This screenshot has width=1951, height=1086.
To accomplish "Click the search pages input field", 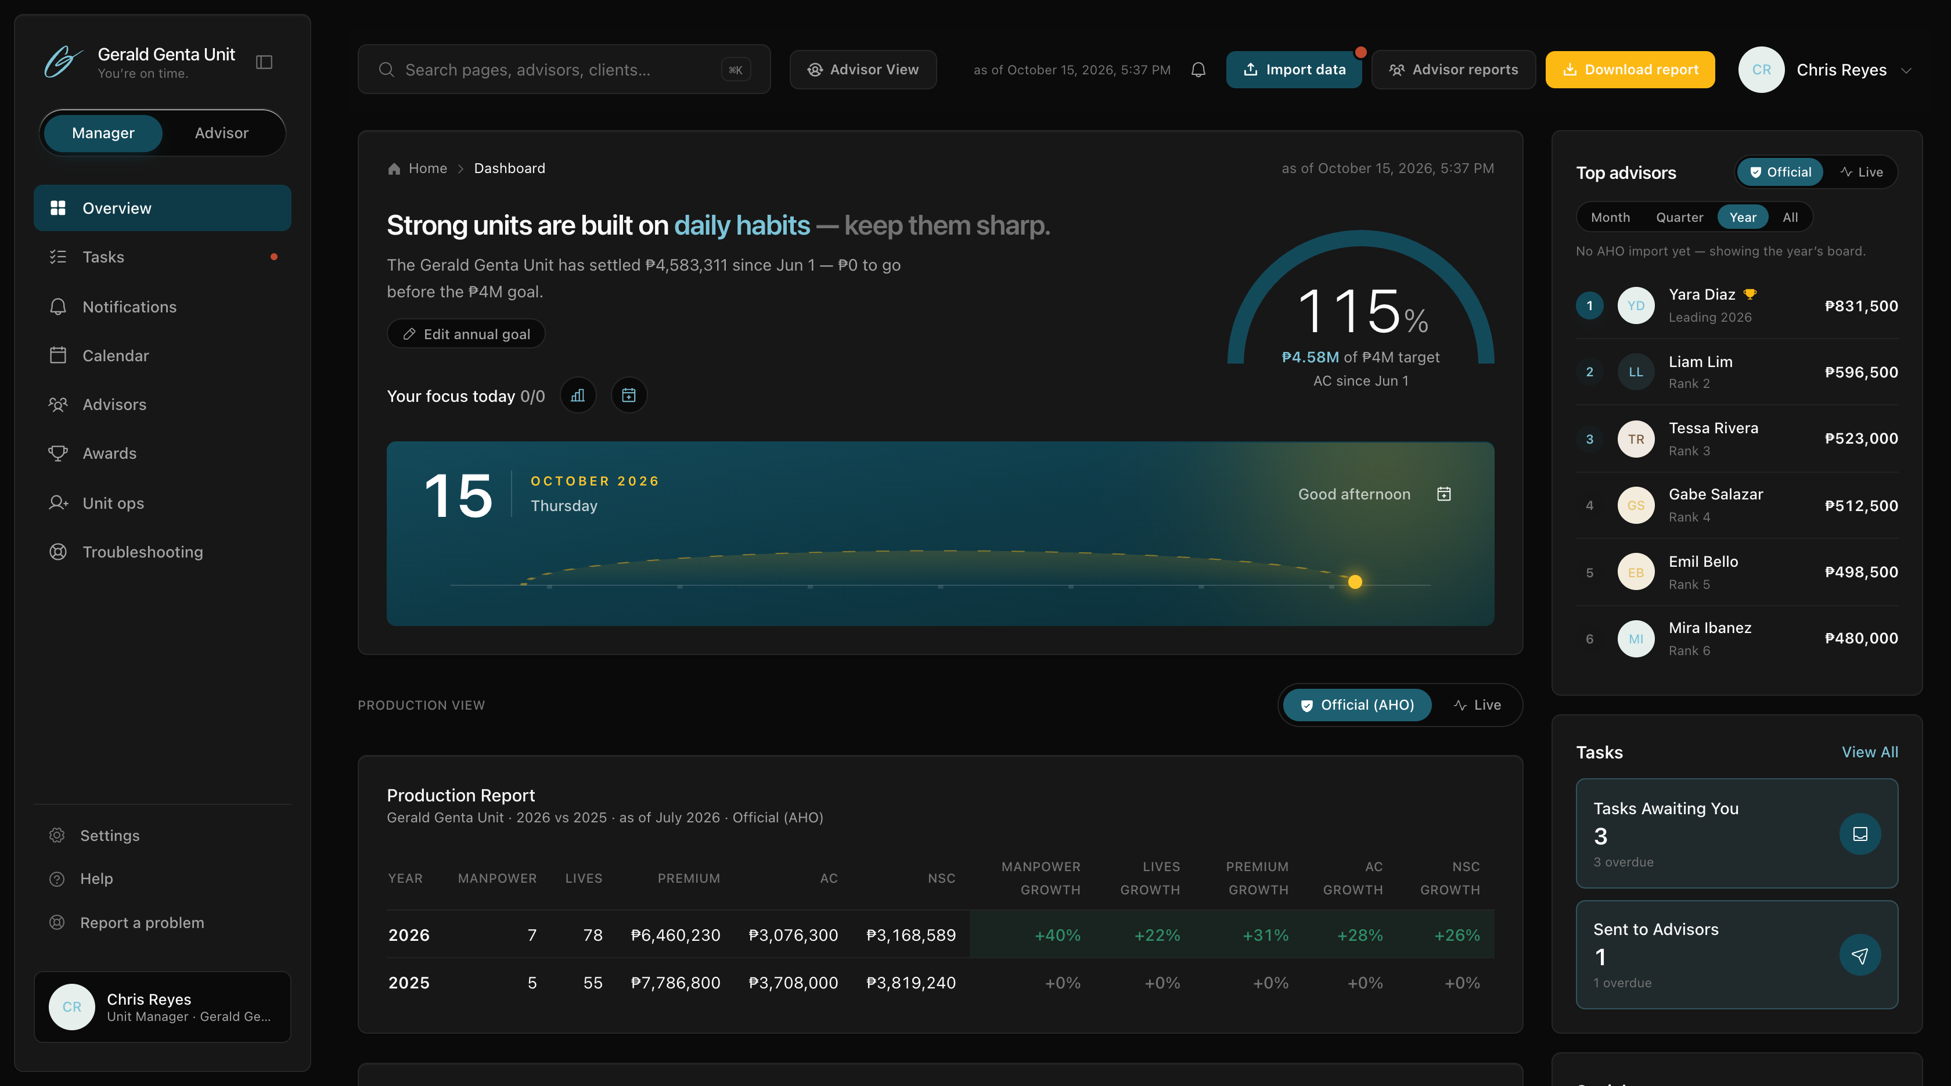I will point(563,70).
